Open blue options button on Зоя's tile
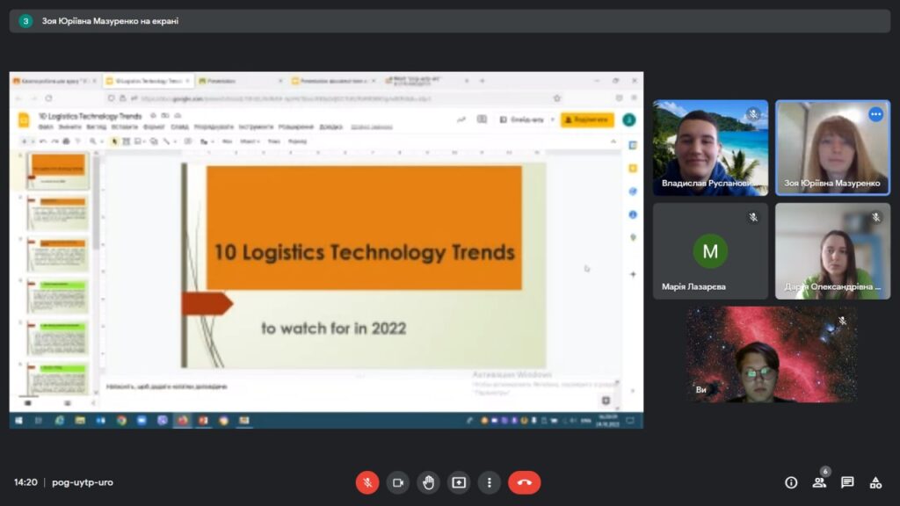This screenshot has height=506, width=900. pos(875,114)
